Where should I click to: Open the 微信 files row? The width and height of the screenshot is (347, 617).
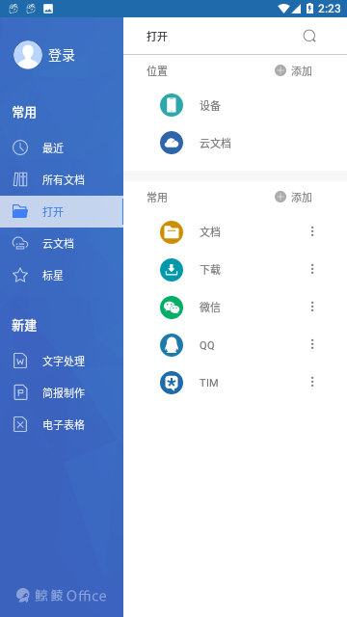(x=235, y=308)
